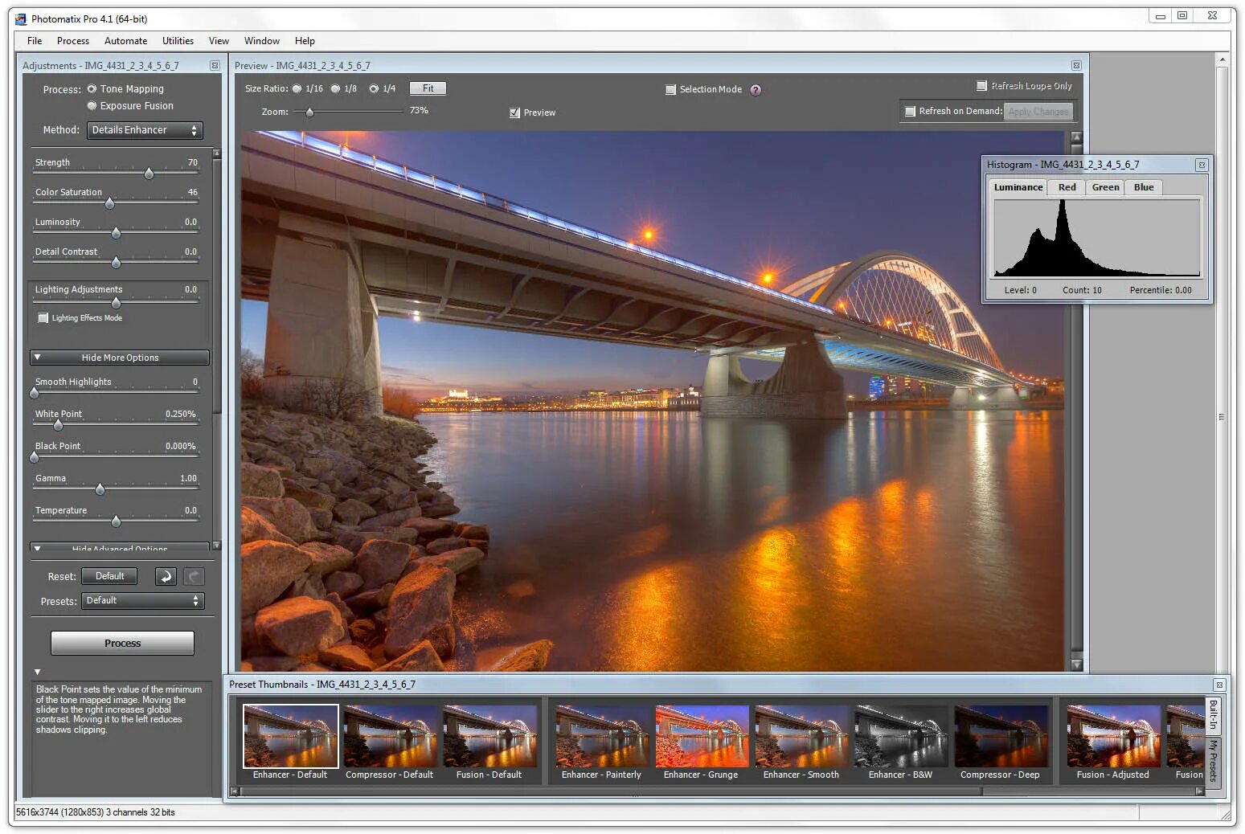
Task: Click the Process button
Action: coord(122,644)
